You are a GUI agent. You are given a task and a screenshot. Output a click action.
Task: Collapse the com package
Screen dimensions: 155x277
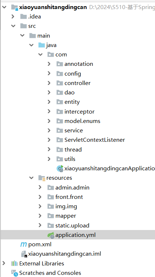click(x=40, y=55)
